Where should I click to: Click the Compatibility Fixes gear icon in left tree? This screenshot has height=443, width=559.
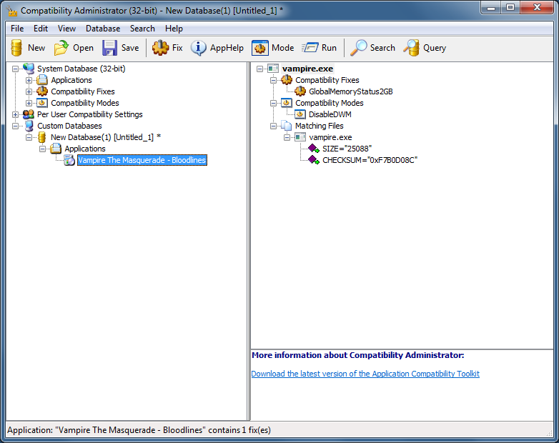(42, 91)
